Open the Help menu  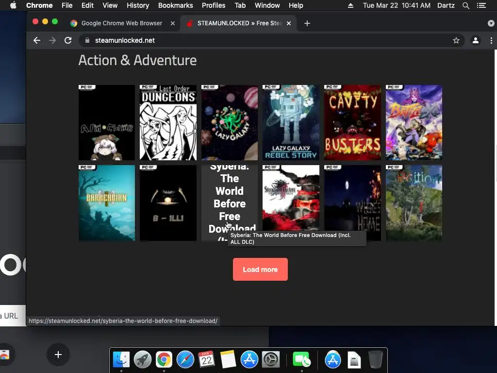[296, 5]
